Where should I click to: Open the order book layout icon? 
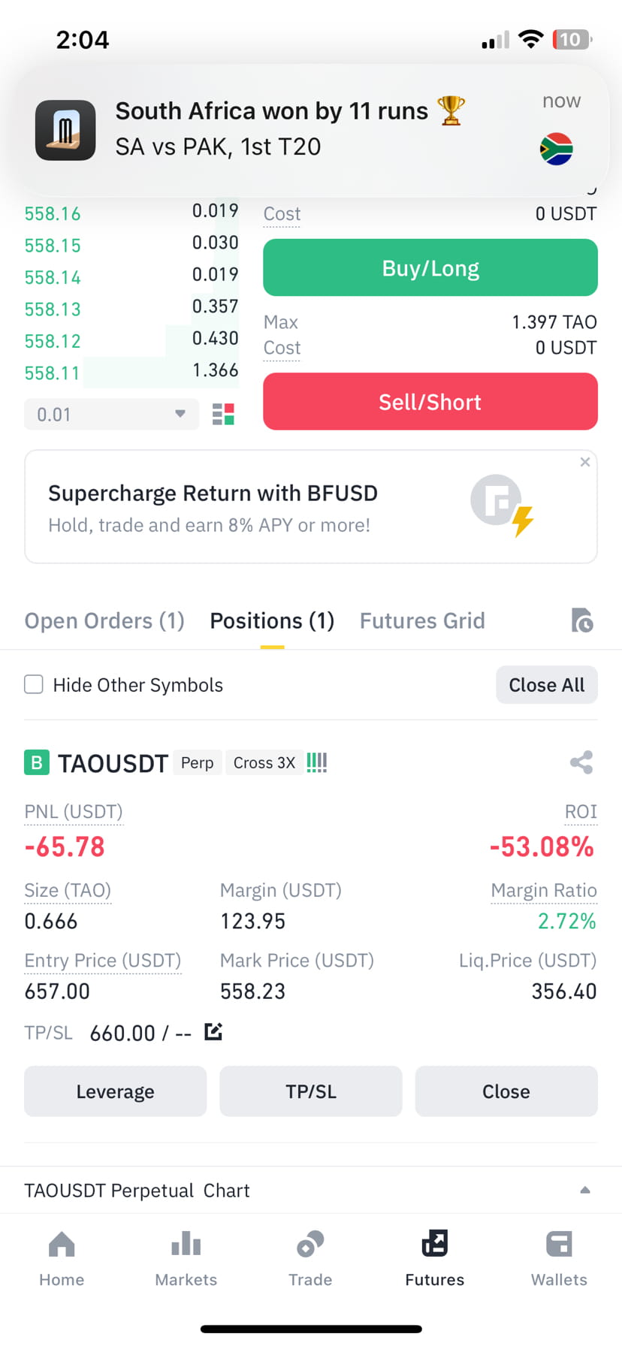point(223,415)
